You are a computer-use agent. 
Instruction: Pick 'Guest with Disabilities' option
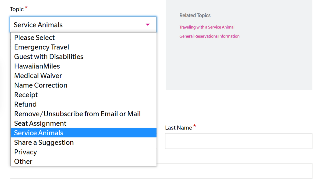pos(83,57)
